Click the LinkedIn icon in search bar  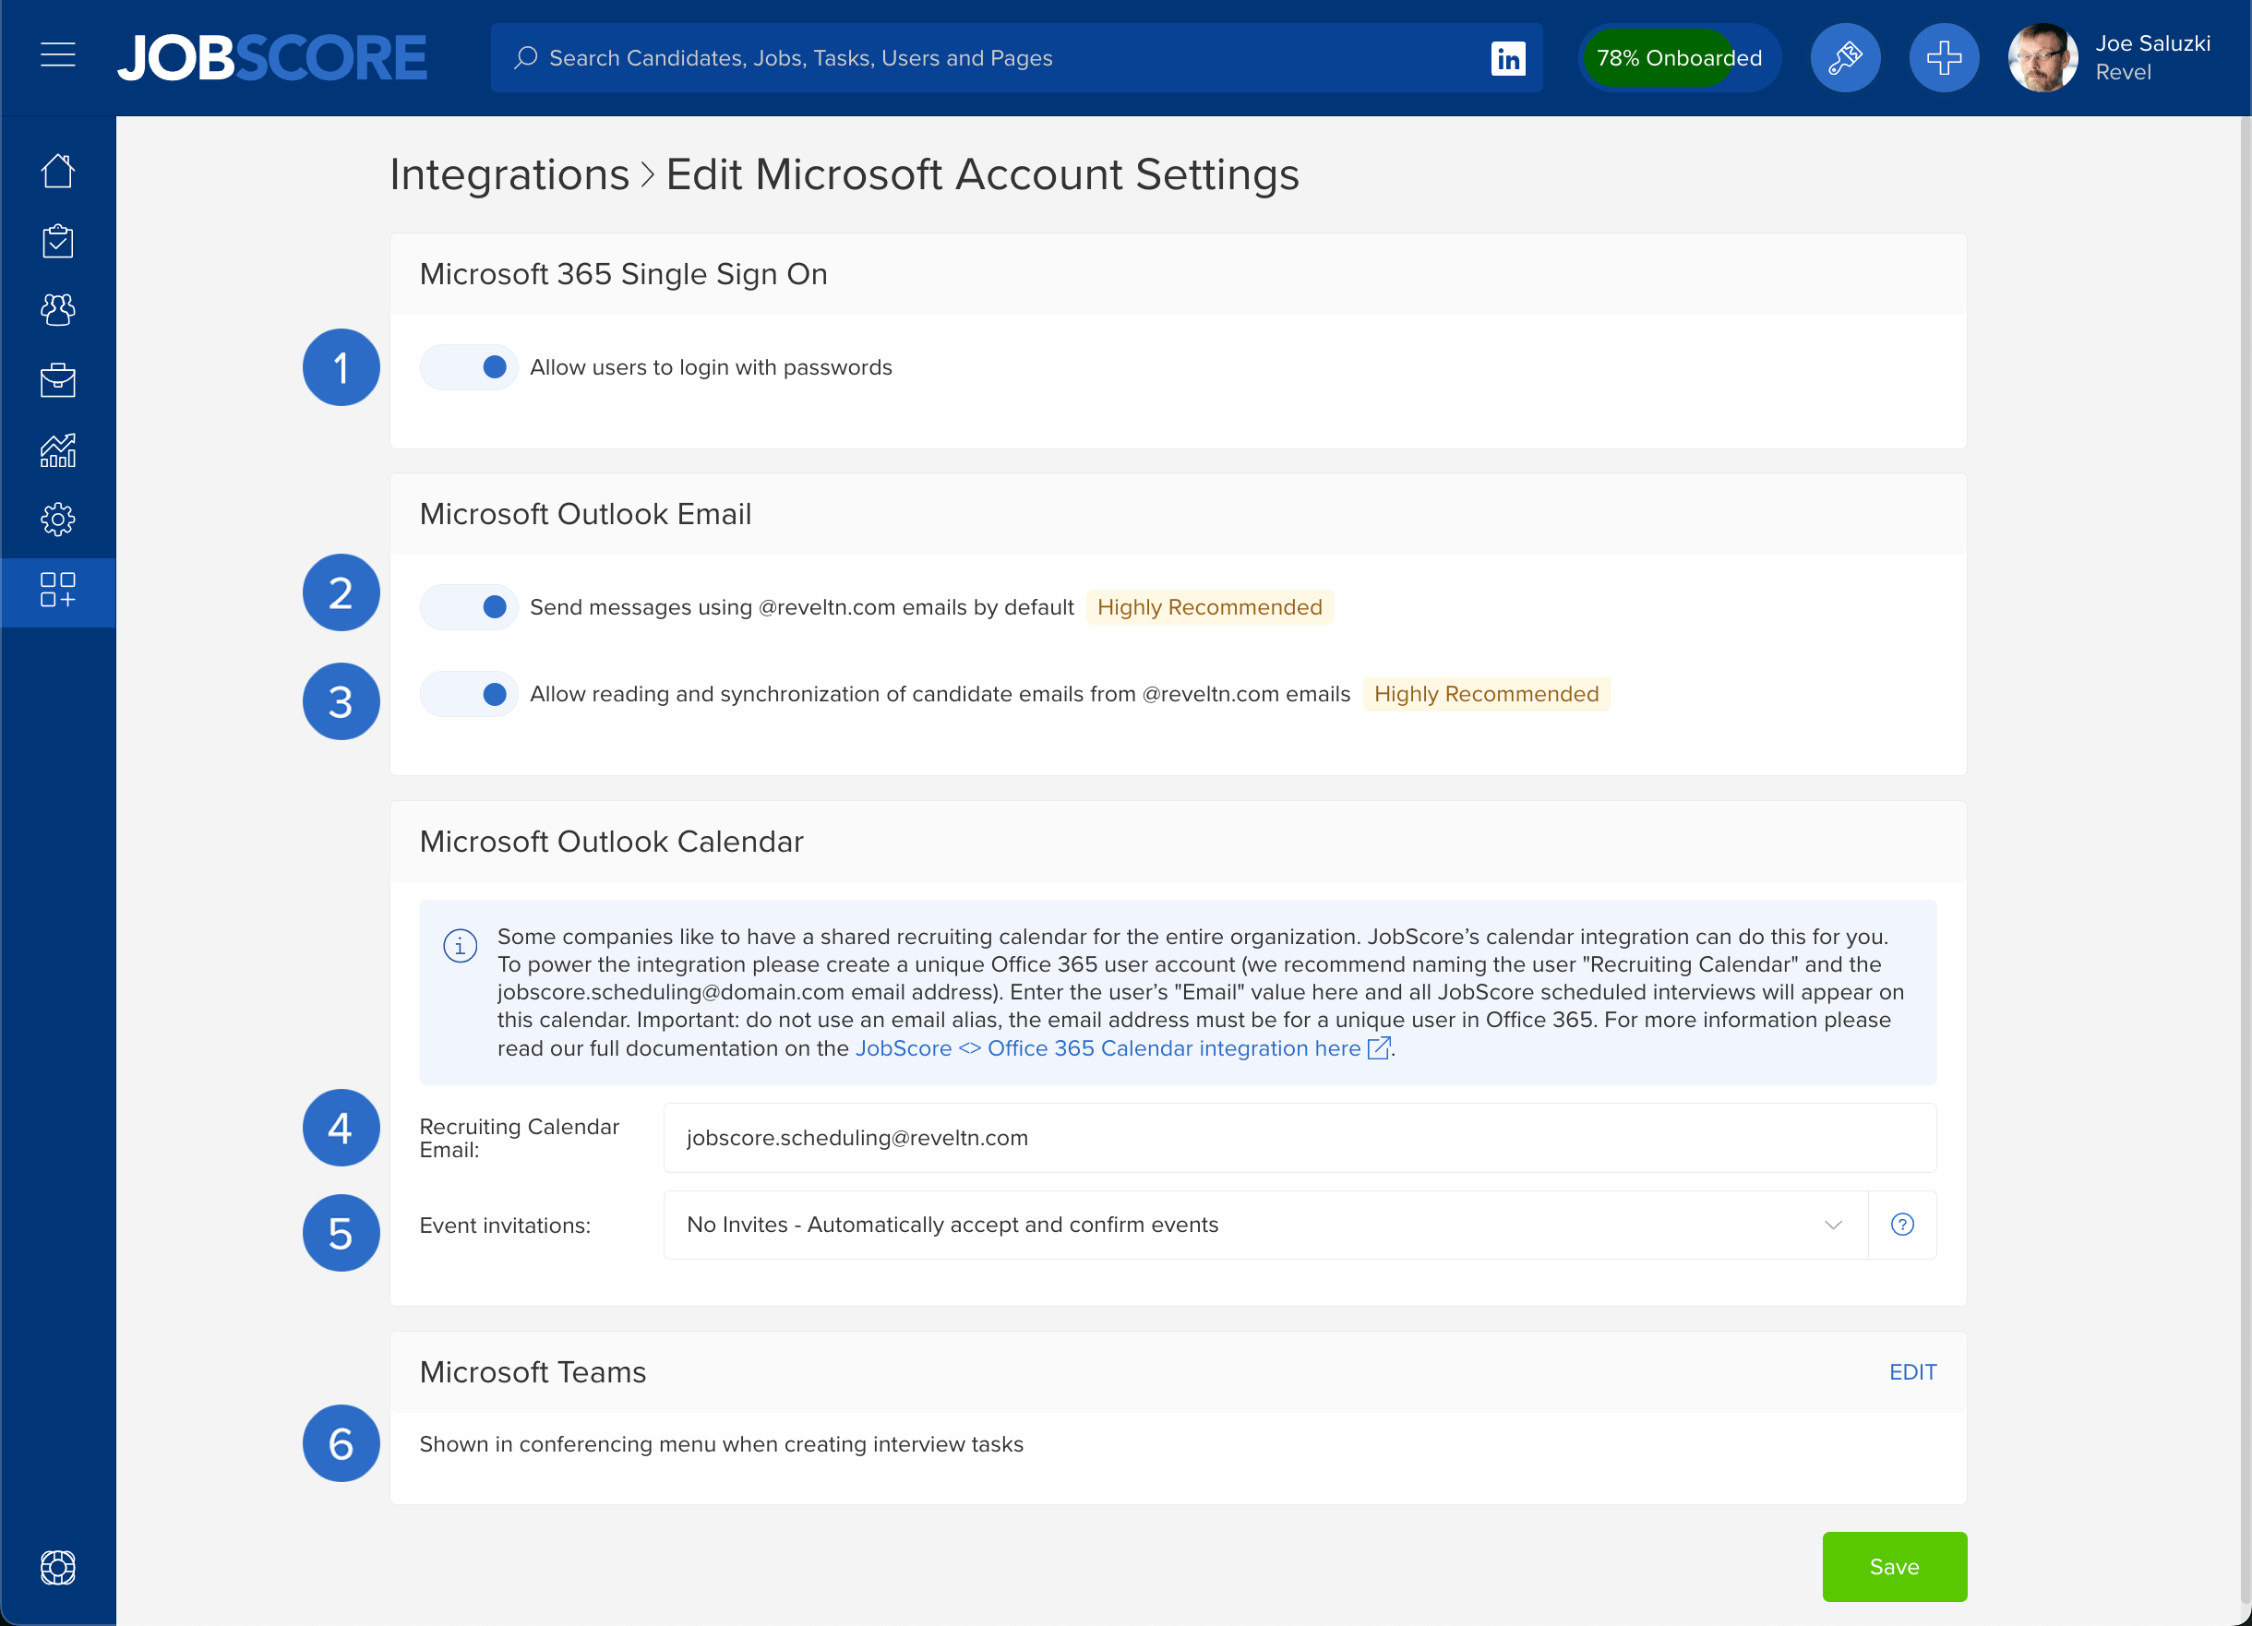[1507, 58]
